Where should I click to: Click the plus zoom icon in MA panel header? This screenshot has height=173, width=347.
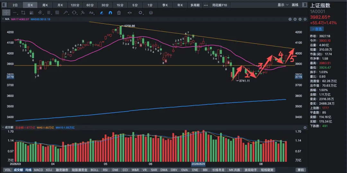295,20
